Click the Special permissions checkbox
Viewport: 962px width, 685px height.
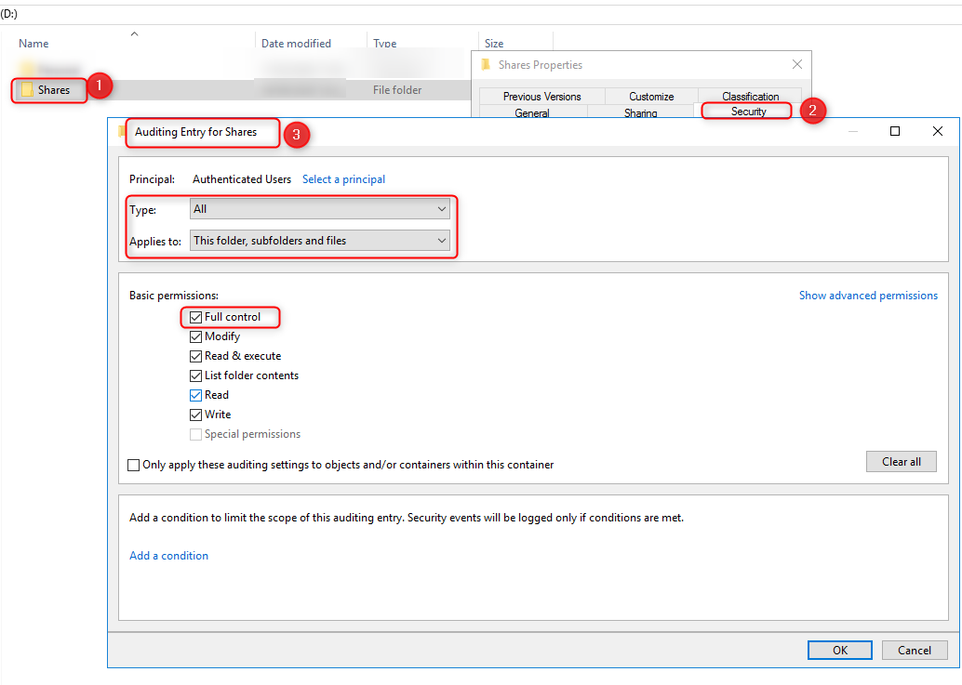coord(195,434)
